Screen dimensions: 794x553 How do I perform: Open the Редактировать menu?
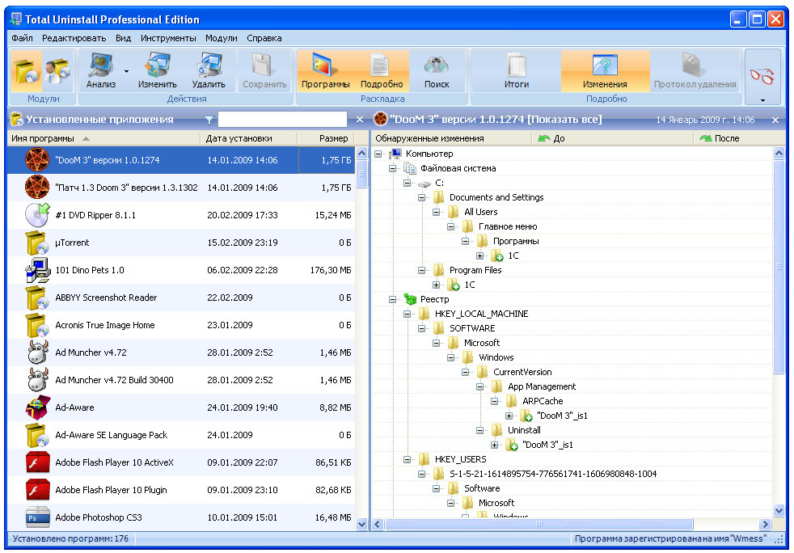(x=74, y=38)
